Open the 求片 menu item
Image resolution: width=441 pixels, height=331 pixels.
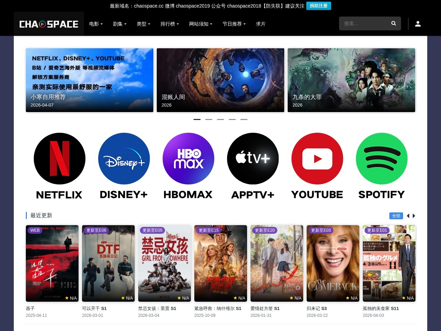260,24
